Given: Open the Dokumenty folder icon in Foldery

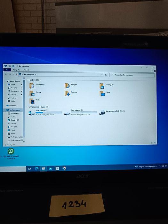Looking at the screenshot, I should click(32, 86).
